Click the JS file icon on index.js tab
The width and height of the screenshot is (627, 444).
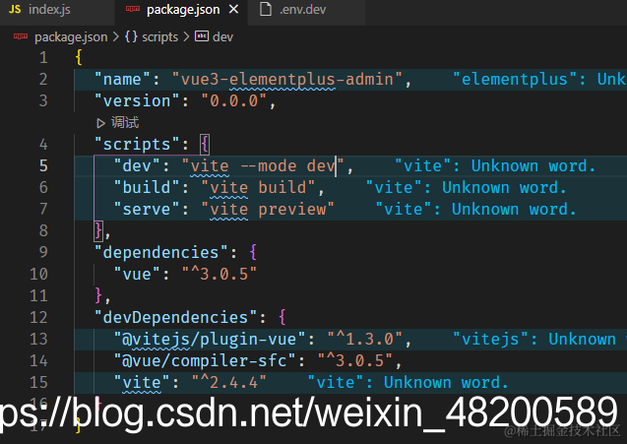point(15,9)
